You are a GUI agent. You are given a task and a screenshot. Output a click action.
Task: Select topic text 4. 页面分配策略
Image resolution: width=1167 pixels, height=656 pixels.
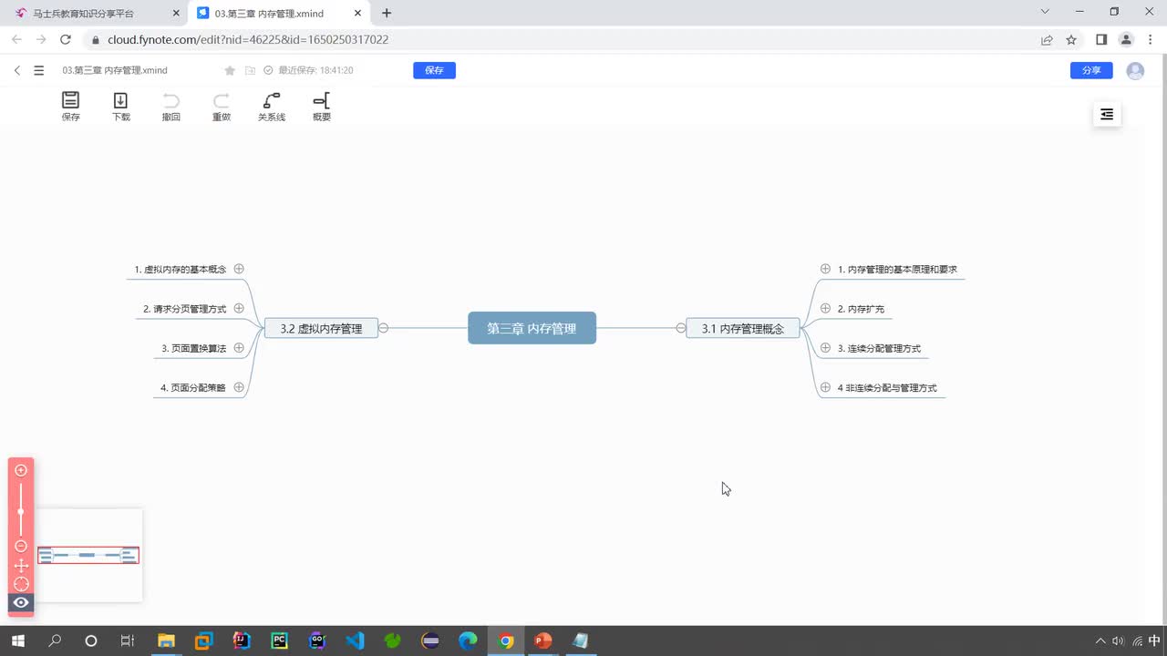(194, 387)
